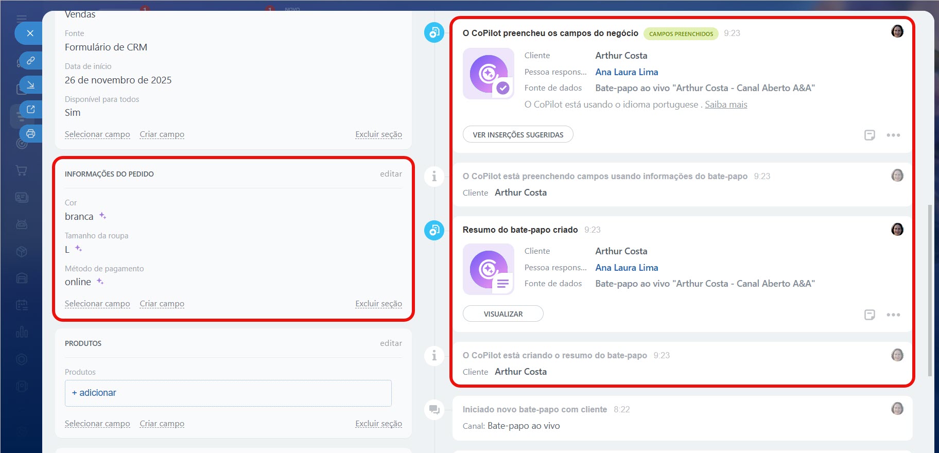Click Excluir seção under Produtos
This screenshot has height=453, width=939.
[x=378, y=424]
